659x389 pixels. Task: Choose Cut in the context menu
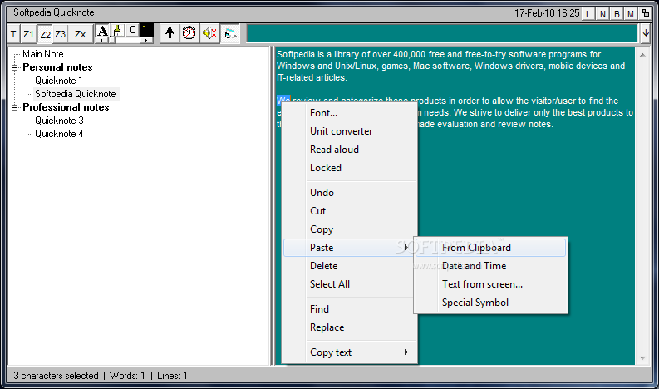pyautogui.click(x=350, y=210)
